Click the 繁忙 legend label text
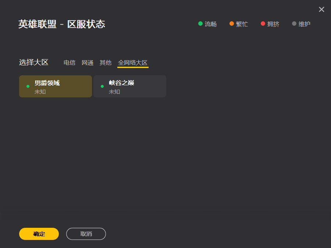The height and width of the screenshot is (248, 331). [242, 24]
